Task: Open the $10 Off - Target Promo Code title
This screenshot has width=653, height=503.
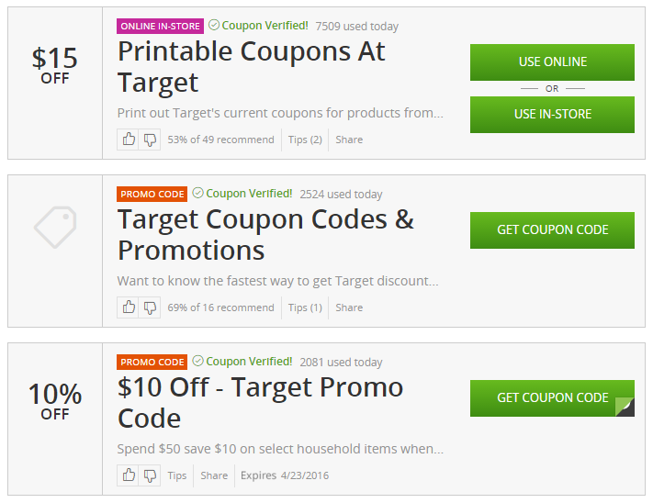Action: click(260, 402)
